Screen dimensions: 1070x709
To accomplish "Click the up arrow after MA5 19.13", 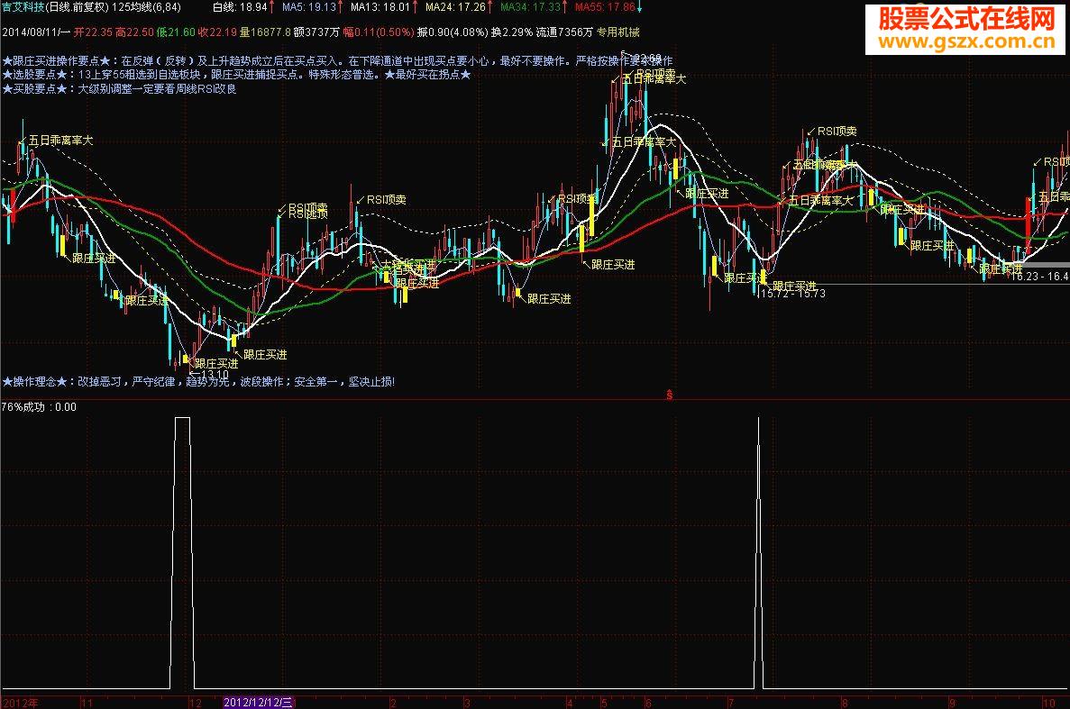I will [x=341, y=7].
